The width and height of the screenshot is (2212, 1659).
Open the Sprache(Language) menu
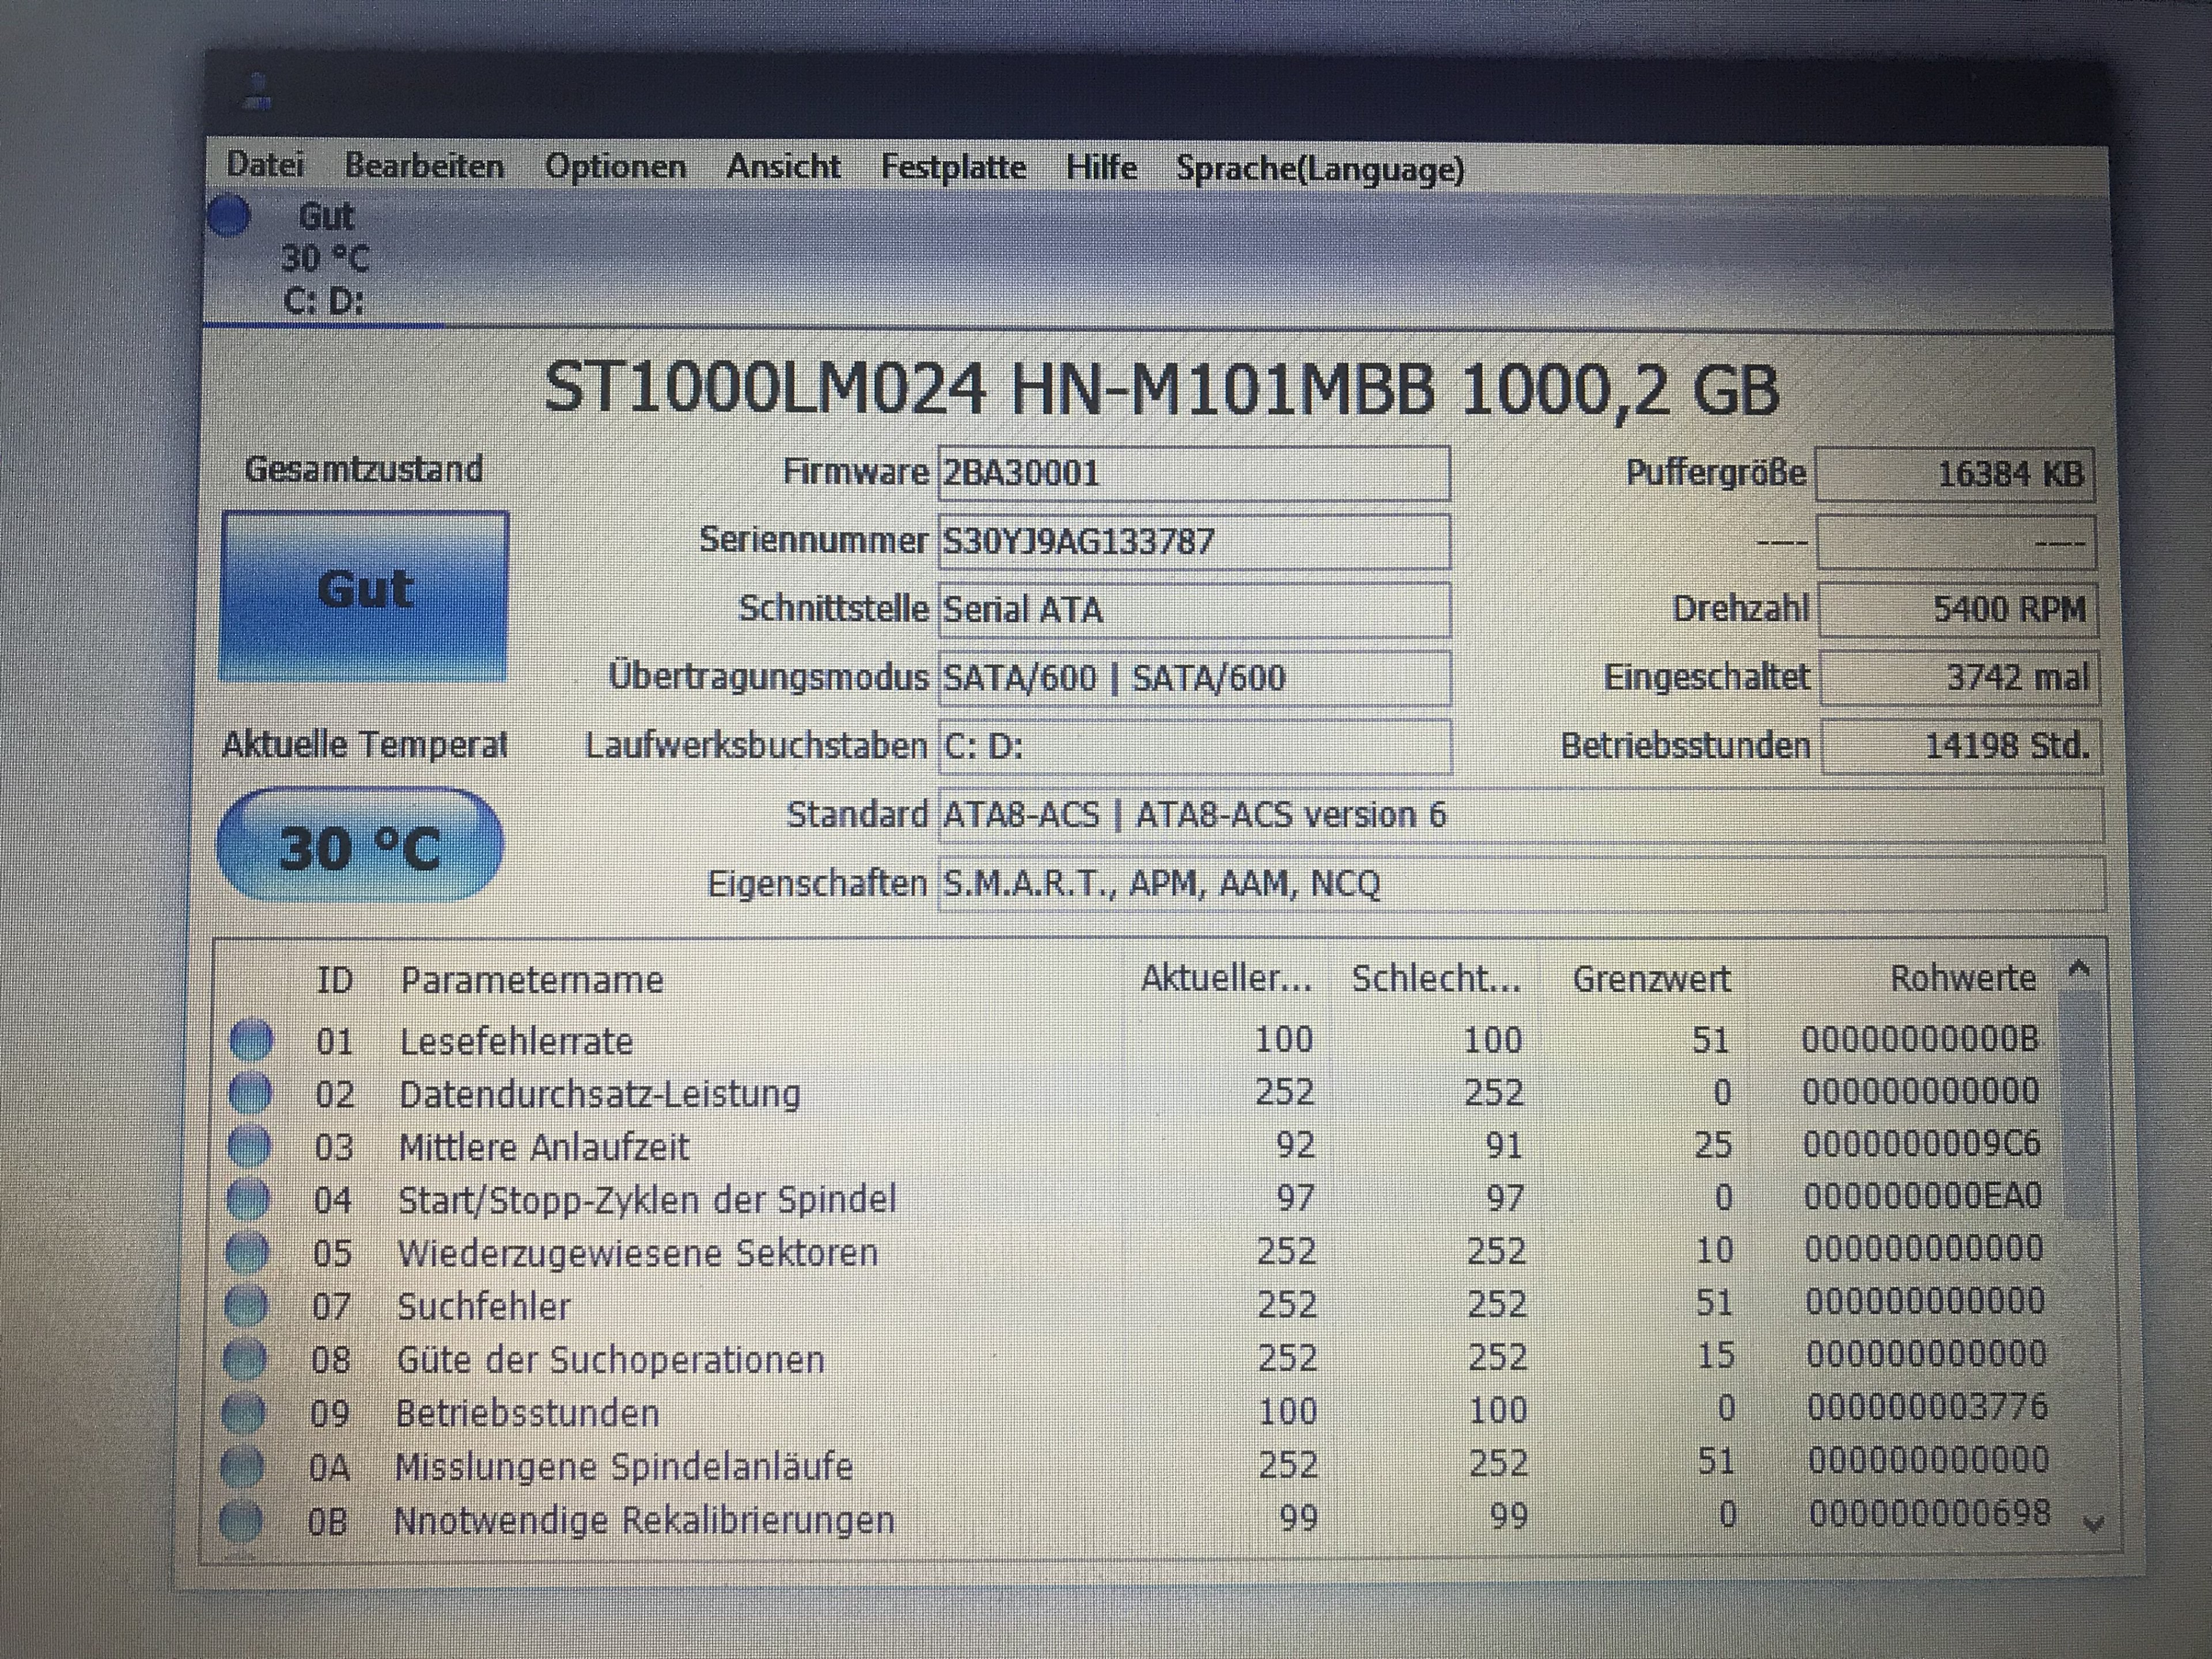pos(1320,169)
